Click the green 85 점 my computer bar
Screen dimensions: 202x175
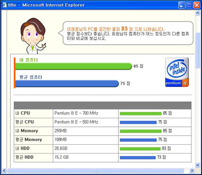pos(74,66)
